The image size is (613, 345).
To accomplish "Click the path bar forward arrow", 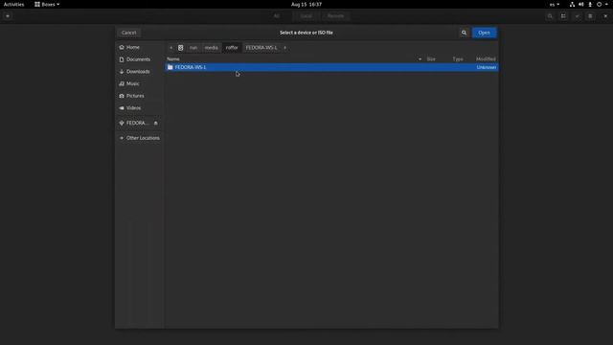I will (x=285, y=48).
